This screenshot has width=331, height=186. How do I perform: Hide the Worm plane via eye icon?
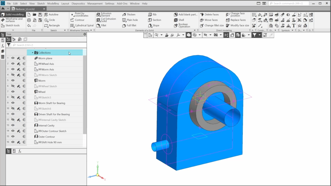coord(13,58)
